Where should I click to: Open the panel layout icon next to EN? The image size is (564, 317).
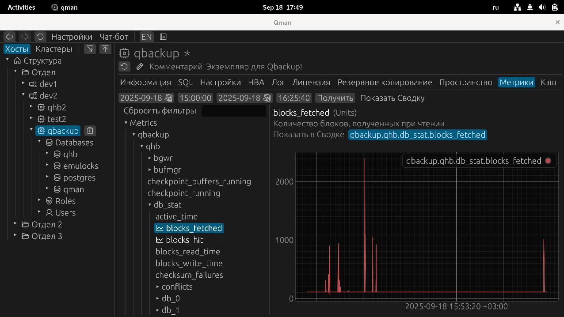pyautogui.click(x=163, y=37)
